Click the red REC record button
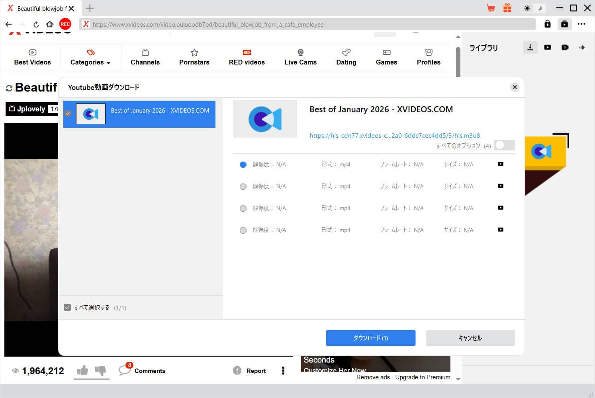This screenshot has width=595, height=398. (65, 24)
